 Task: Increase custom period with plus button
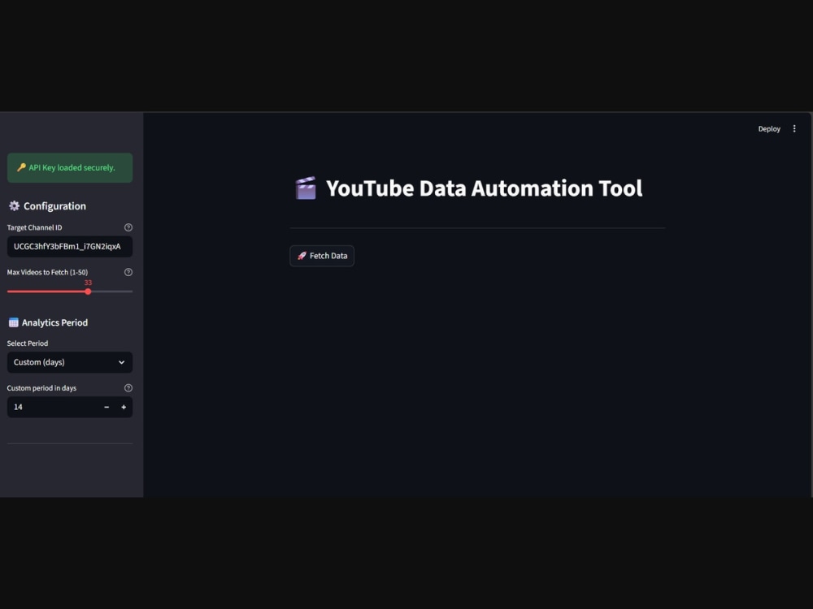click(124, 407)
